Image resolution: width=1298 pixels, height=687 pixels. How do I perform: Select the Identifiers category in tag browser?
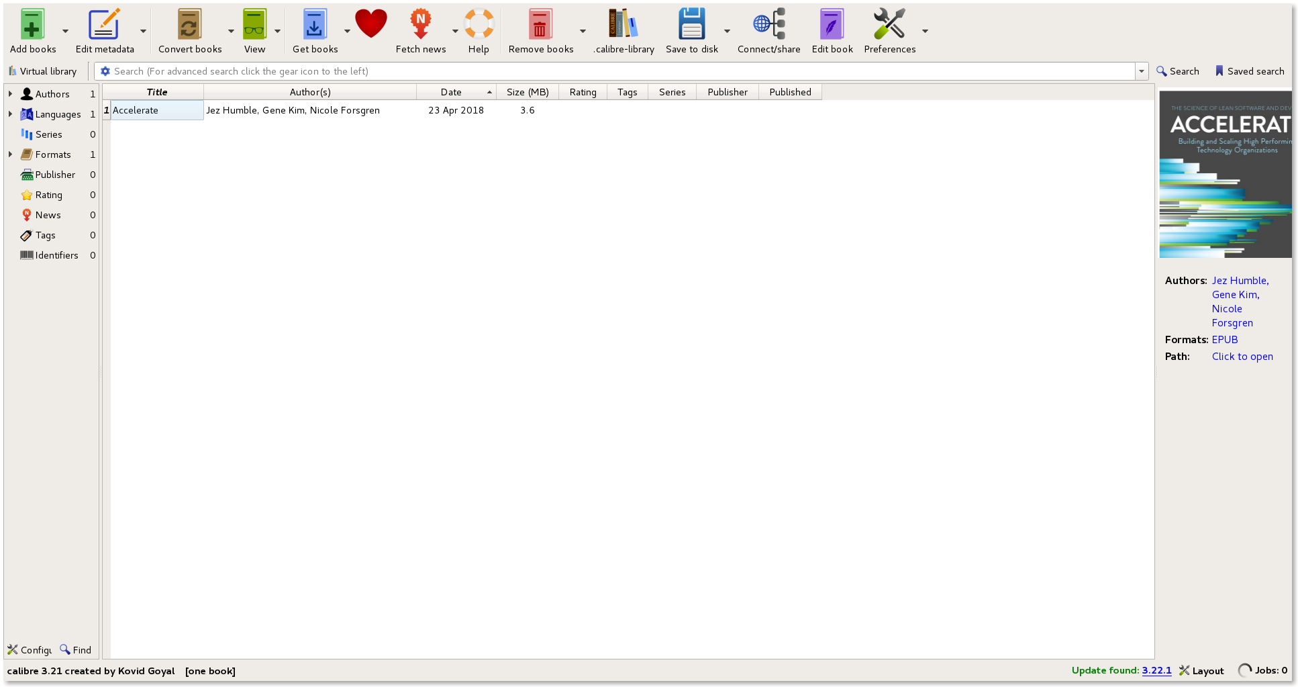click(x=57, y=255)
